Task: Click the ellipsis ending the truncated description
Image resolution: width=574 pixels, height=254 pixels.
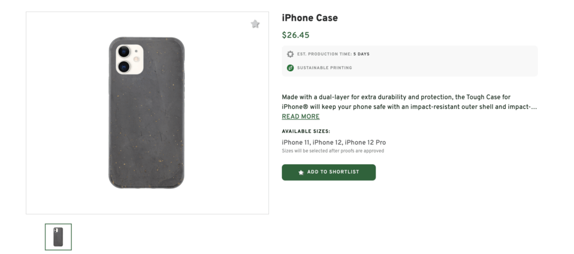Action: (533, 107)
